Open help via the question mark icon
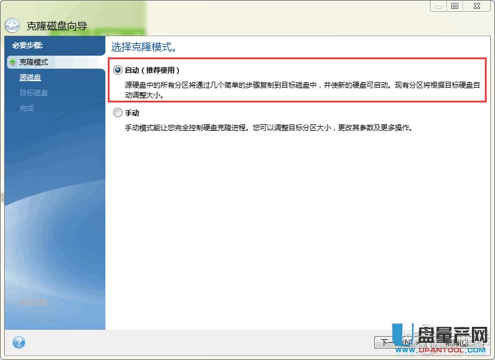The image size is (495, 360). (x=18, y=342)
